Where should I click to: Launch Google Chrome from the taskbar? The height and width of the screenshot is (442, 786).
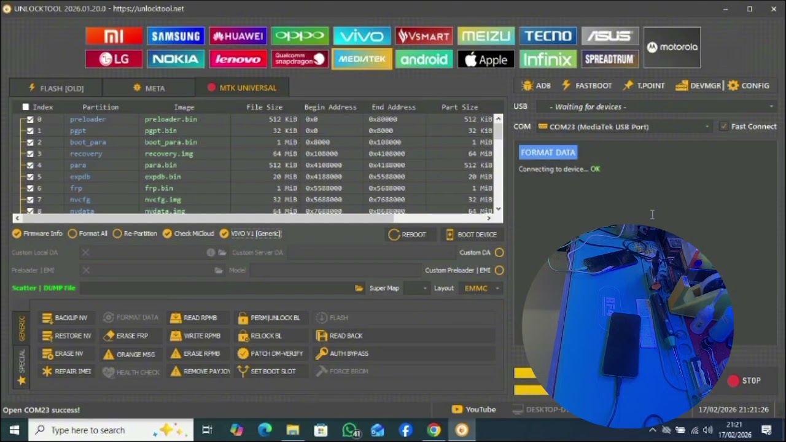pos(434,430)
